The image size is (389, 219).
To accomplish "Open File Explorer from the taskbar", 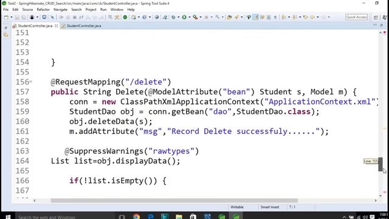I will pyautogui.click(x=179, y=217).
